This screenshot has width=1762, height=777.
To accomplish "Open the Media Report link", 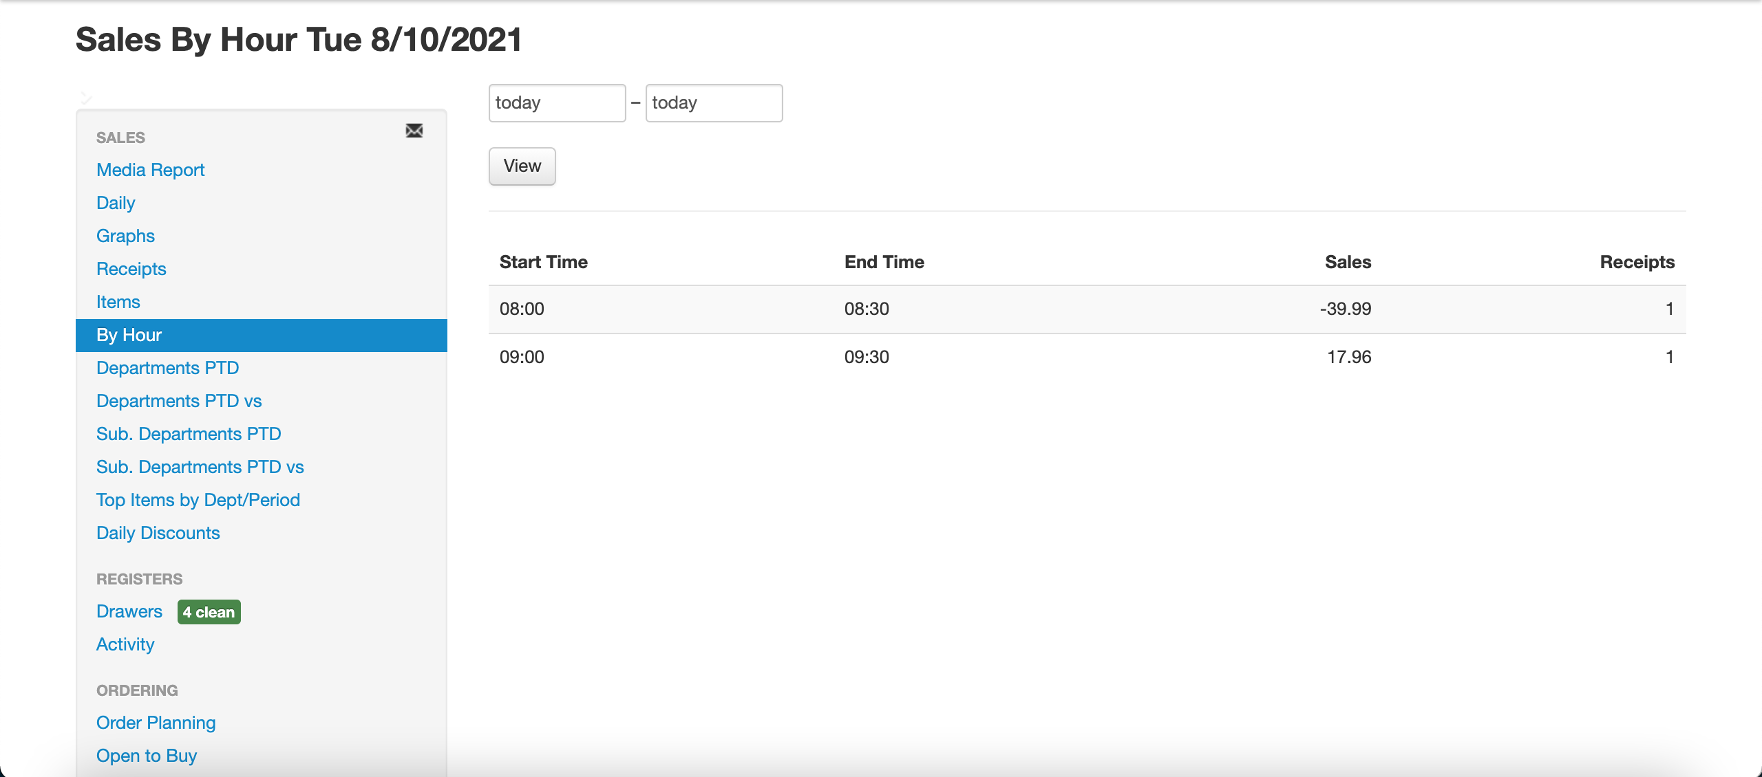I will tap(150, 170).
